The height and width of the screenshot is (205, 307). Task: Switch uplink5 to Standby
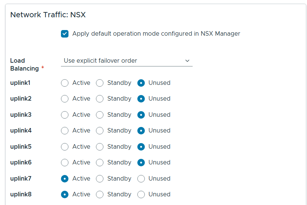click(100, 147)
